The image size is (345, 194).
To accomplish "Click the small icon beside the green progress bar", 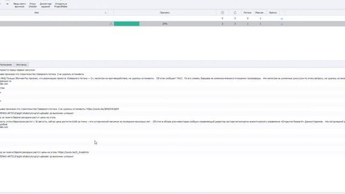I will (x=111, y=24).
